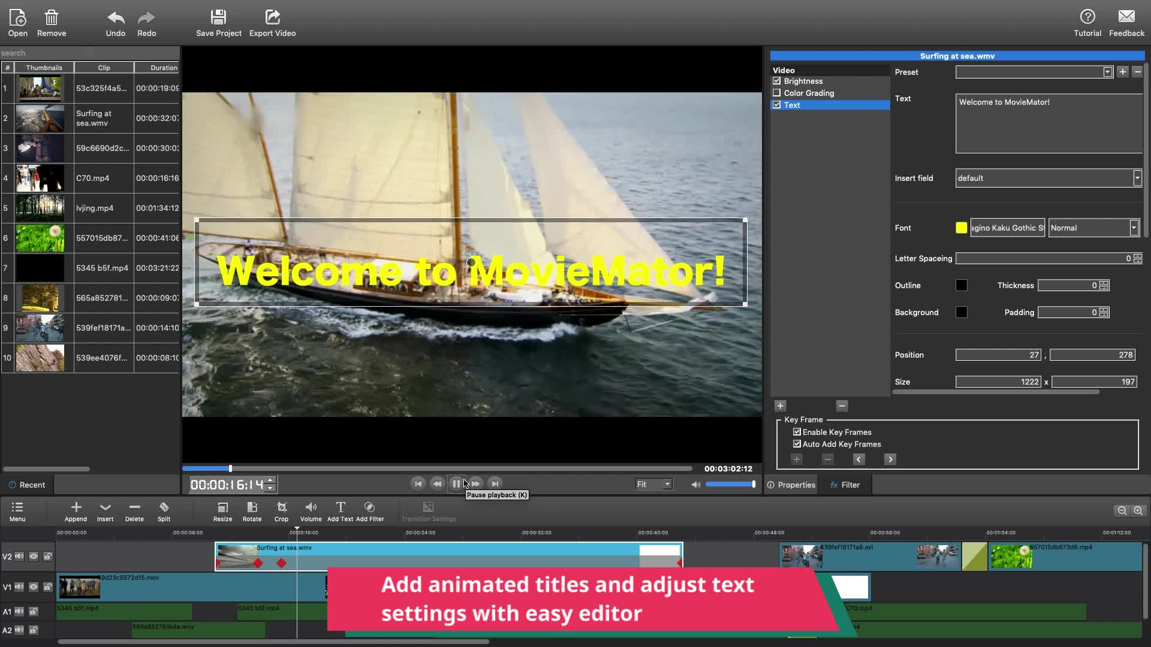
Task: Click the Add Filter icon
Action: point(369,508)
